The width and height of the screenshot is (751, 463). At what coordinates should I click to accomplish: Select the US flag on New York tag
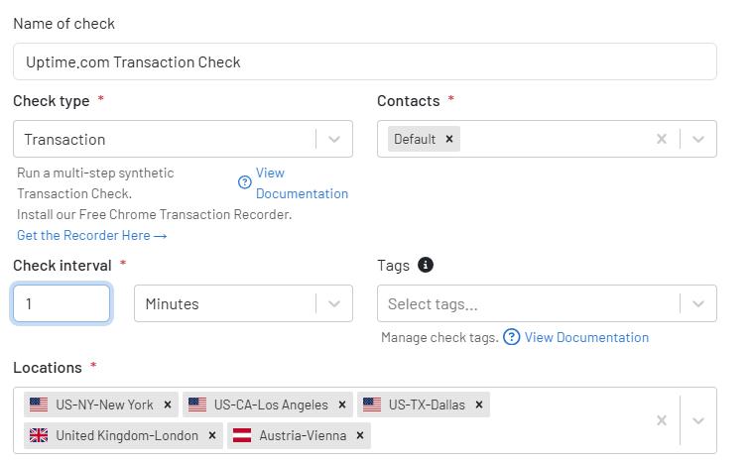click(39, 405)
